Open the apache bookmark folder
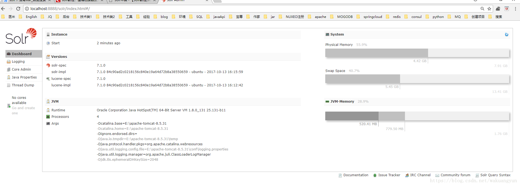Image resolution: width=520 pixels, height=186 pixels. click(x=317, y=17)
